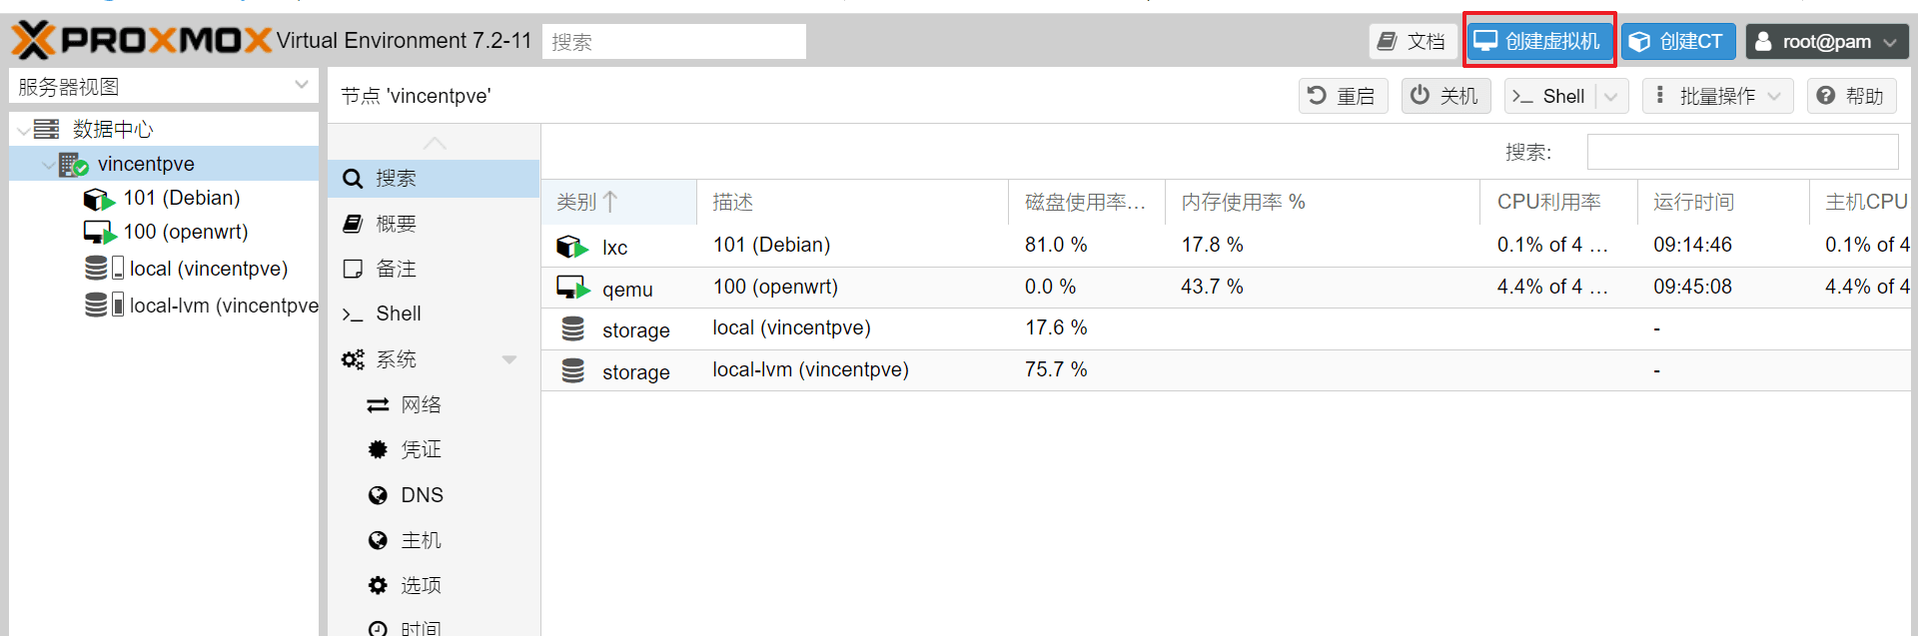The width and height of the screenshot is (1918, 636).
Task: Click the Proxmox logo icon
Action: pyautogui.click(x=33, y=41)
